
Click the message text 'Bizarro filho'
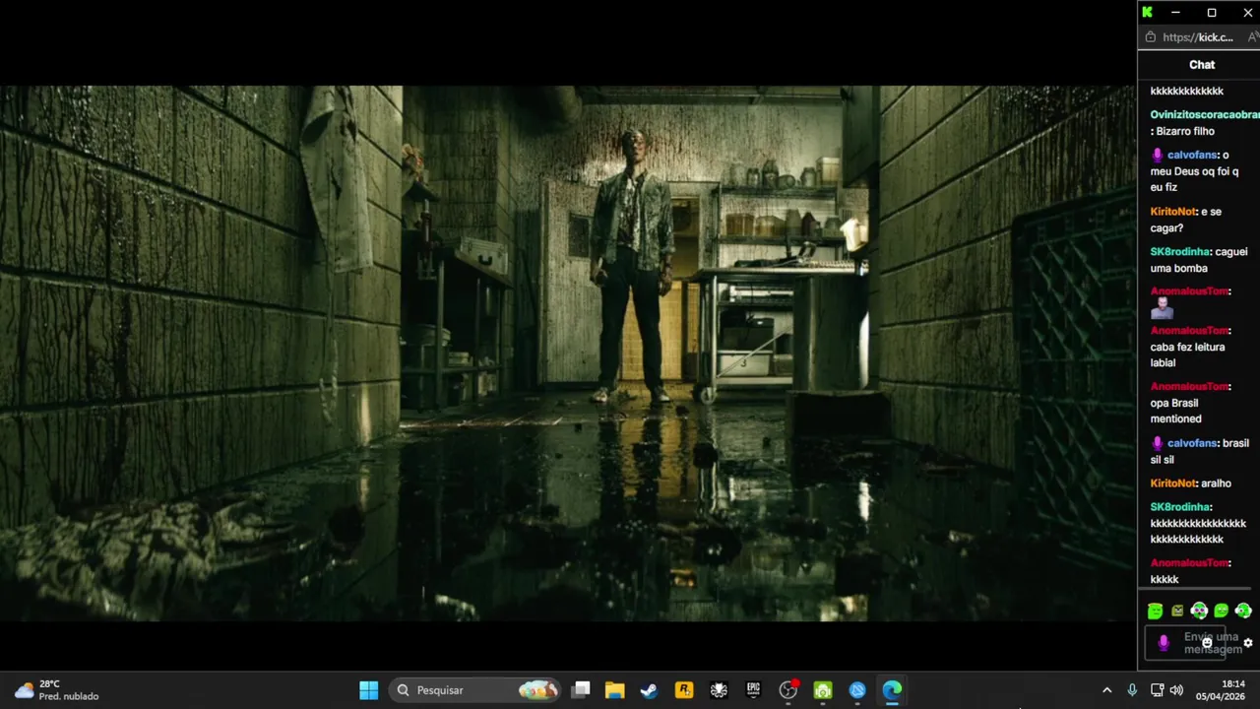click(x=1185, y=131)
